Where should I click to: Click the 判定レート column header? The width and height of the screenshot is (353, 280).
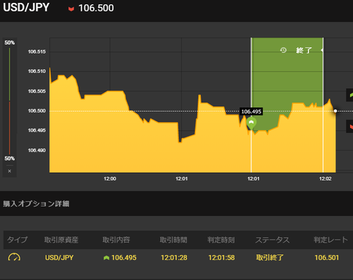pyautogui.click(x=331, y=240)
